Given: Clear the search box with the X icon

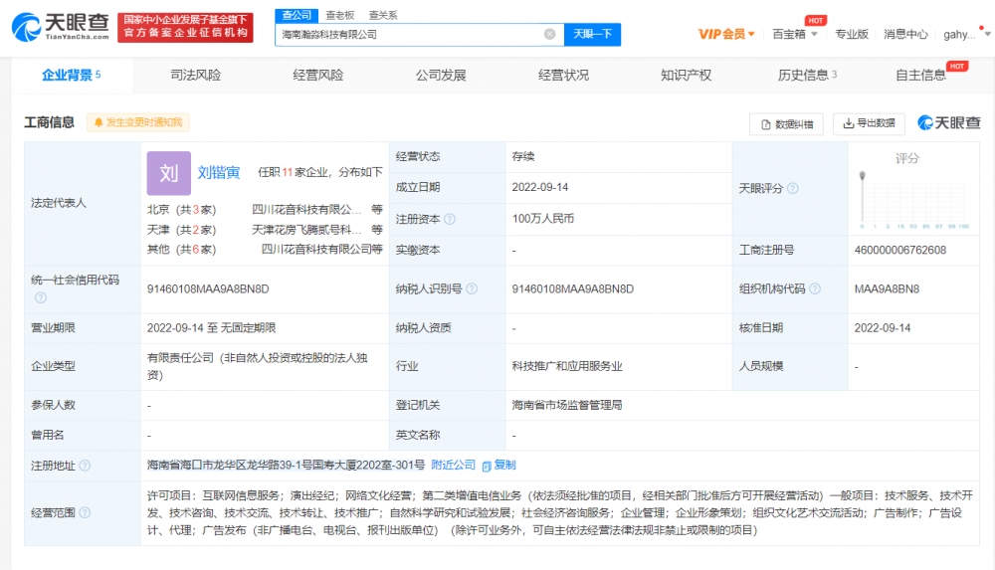Looking at the screenshot, I should click(x=549, y=34).
